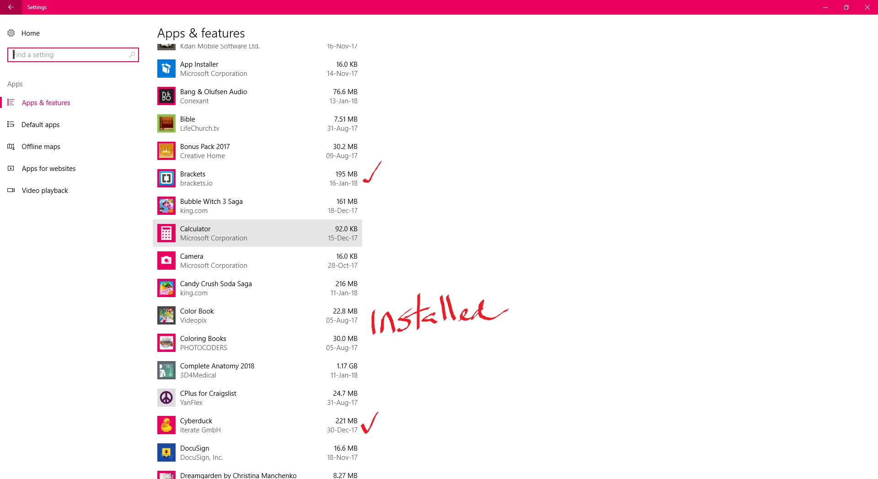Image resolution: width=878 pixels, height=479 pixels.
Task: Select Complete Anatomy 2018 in the list
Action: click(x=257, y=370)
